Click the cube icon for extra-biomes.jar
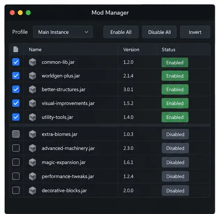Screen dimensions: 216x214 (32, 134)
